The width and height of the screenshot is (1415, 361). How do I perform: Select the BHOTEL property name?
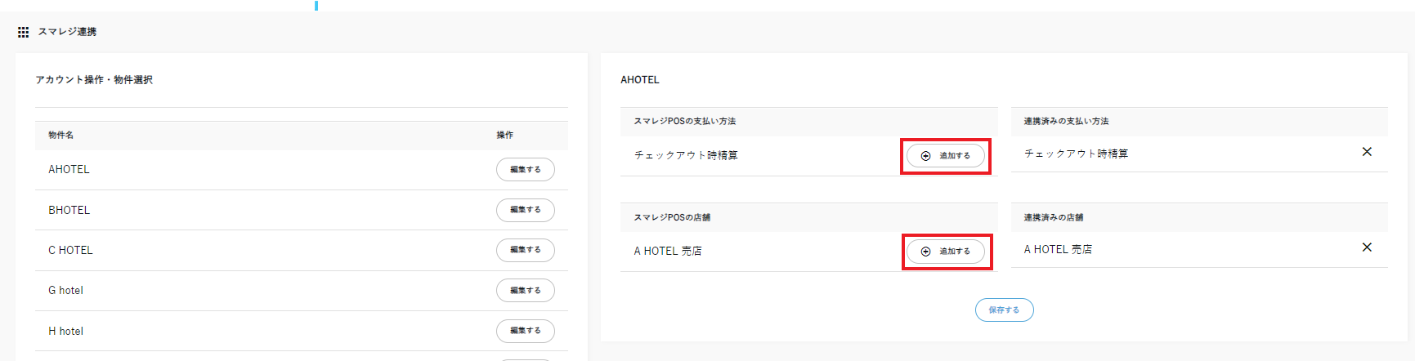click(x=69, y=210)
